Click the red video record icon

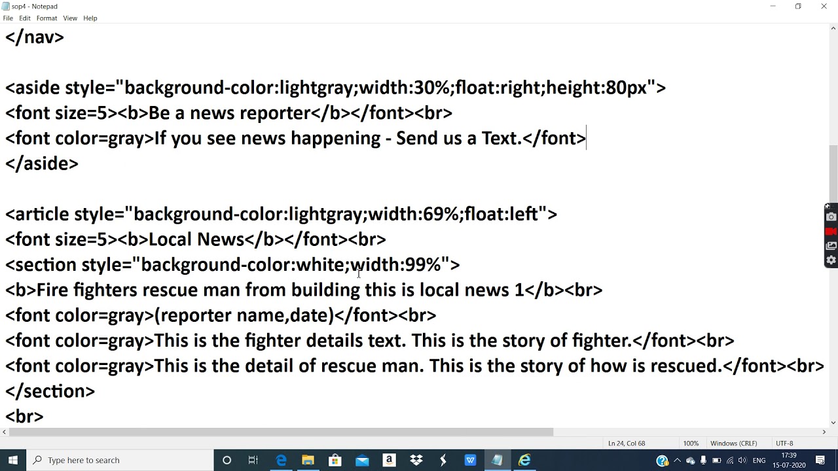click(x=831, y=232)
